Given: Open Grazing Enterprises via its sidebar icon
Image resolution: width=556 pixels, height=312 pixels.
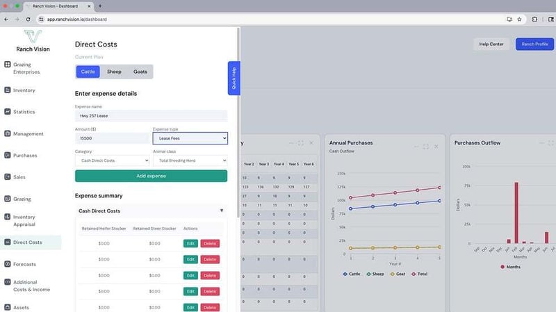Looking at the screenshot, I should point(8,65).
